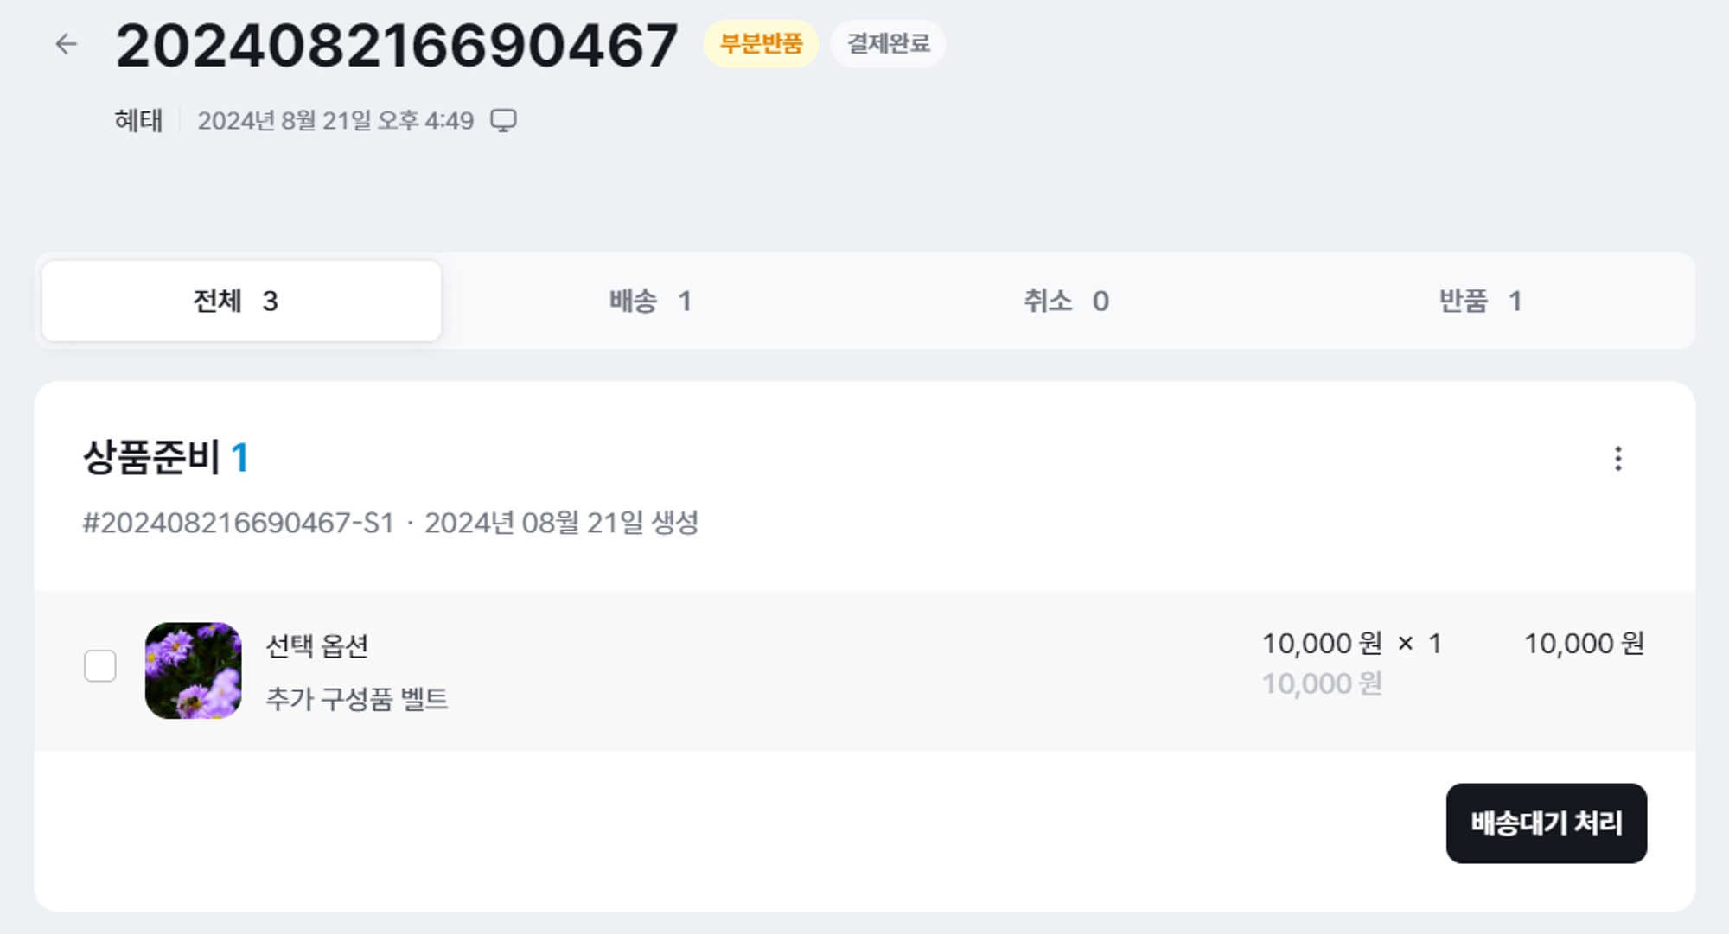Check the 선택 옵션 item checkbox
This screenshot has height=934, width=1729.
tap(100, 666)
